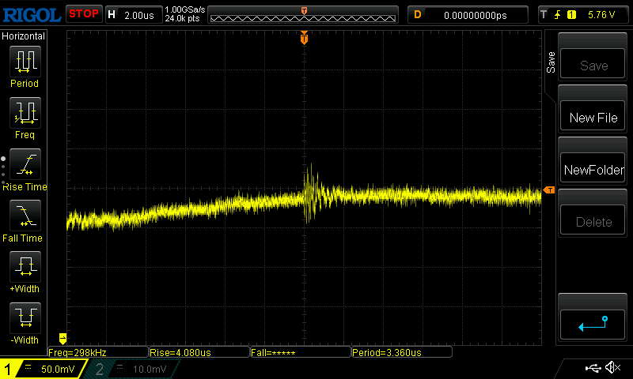This screenshot has height=379, width=633.
Task: Click the yellow channel 1 ground marker
Action: point(63,338)
